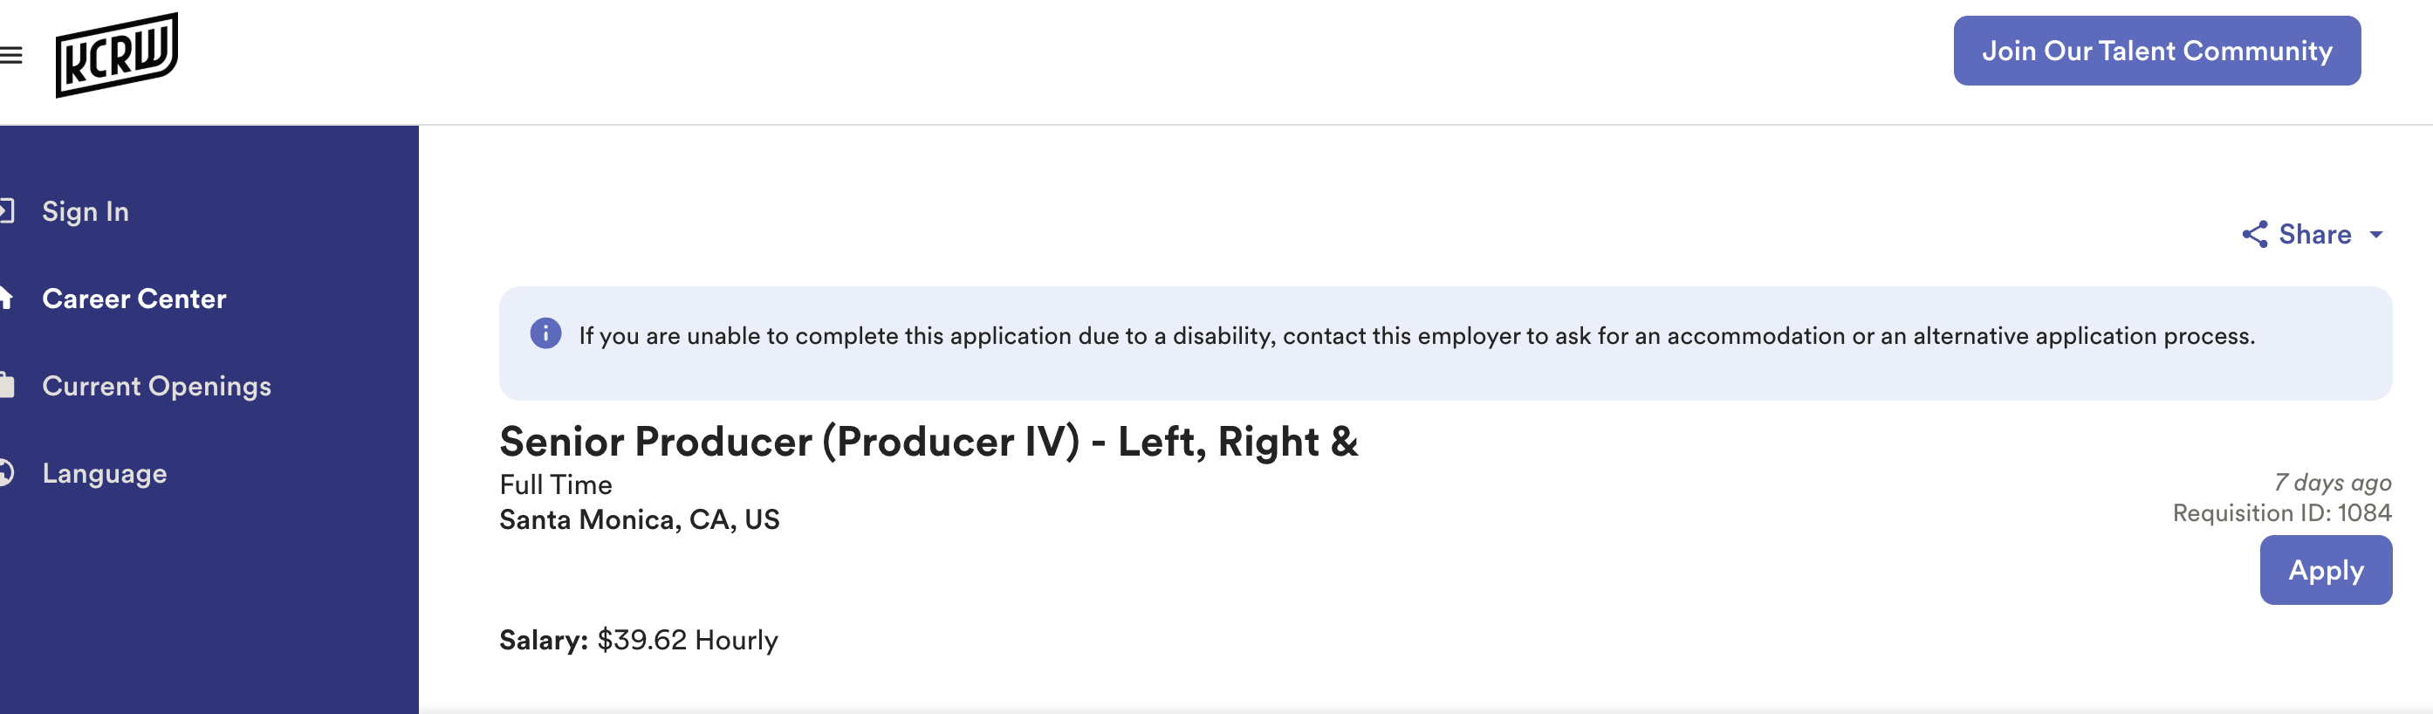Apply for the Senior Producer job
Screen dimensions: 2433x714
2325,569
